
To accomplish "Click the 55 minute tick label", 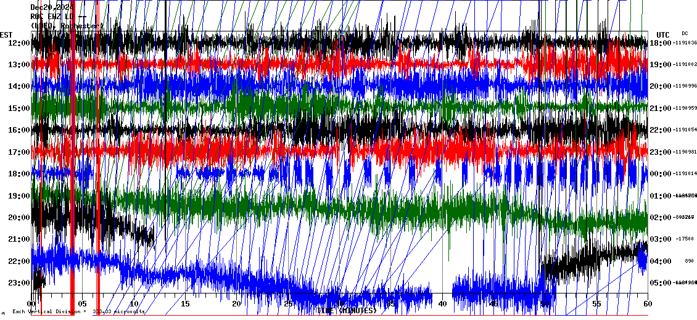I will pyautogui.click(x=596, y=304).
